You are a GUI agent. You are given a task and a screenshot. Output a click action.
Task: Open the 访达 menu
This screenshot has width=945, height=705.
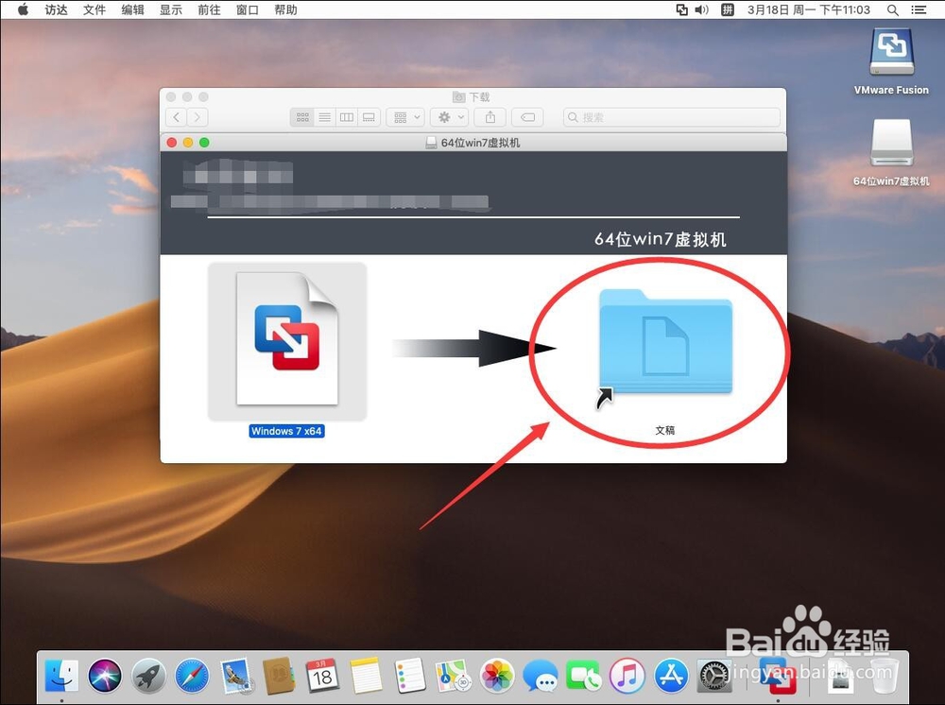pyautogui.click(x=56, y=9)
